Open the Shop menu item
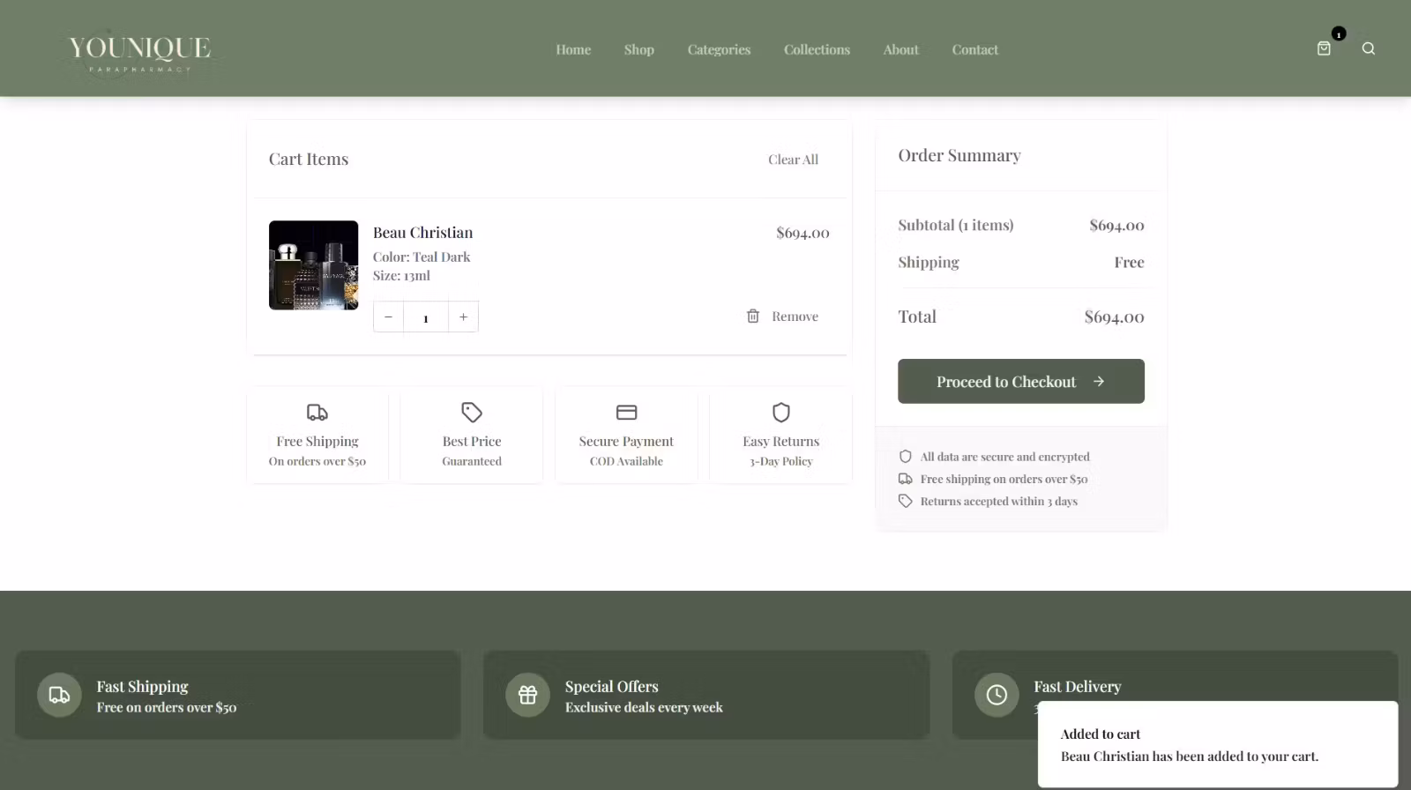 (x=638, y=49)
